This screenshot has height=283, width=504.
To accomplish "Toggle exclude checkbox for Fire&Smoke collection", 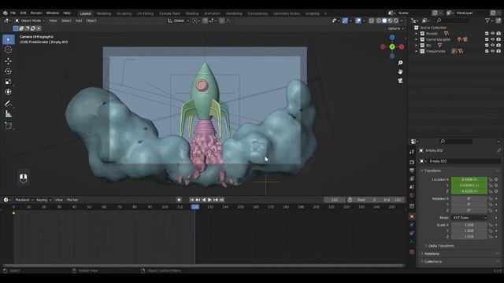I will (487, 51).
